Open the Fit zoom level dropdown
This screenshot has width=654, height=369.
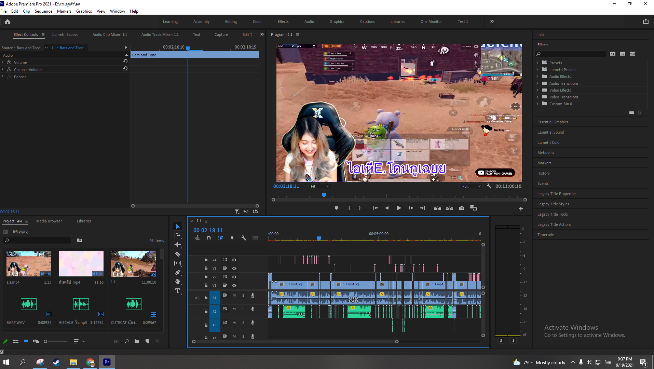320,186
